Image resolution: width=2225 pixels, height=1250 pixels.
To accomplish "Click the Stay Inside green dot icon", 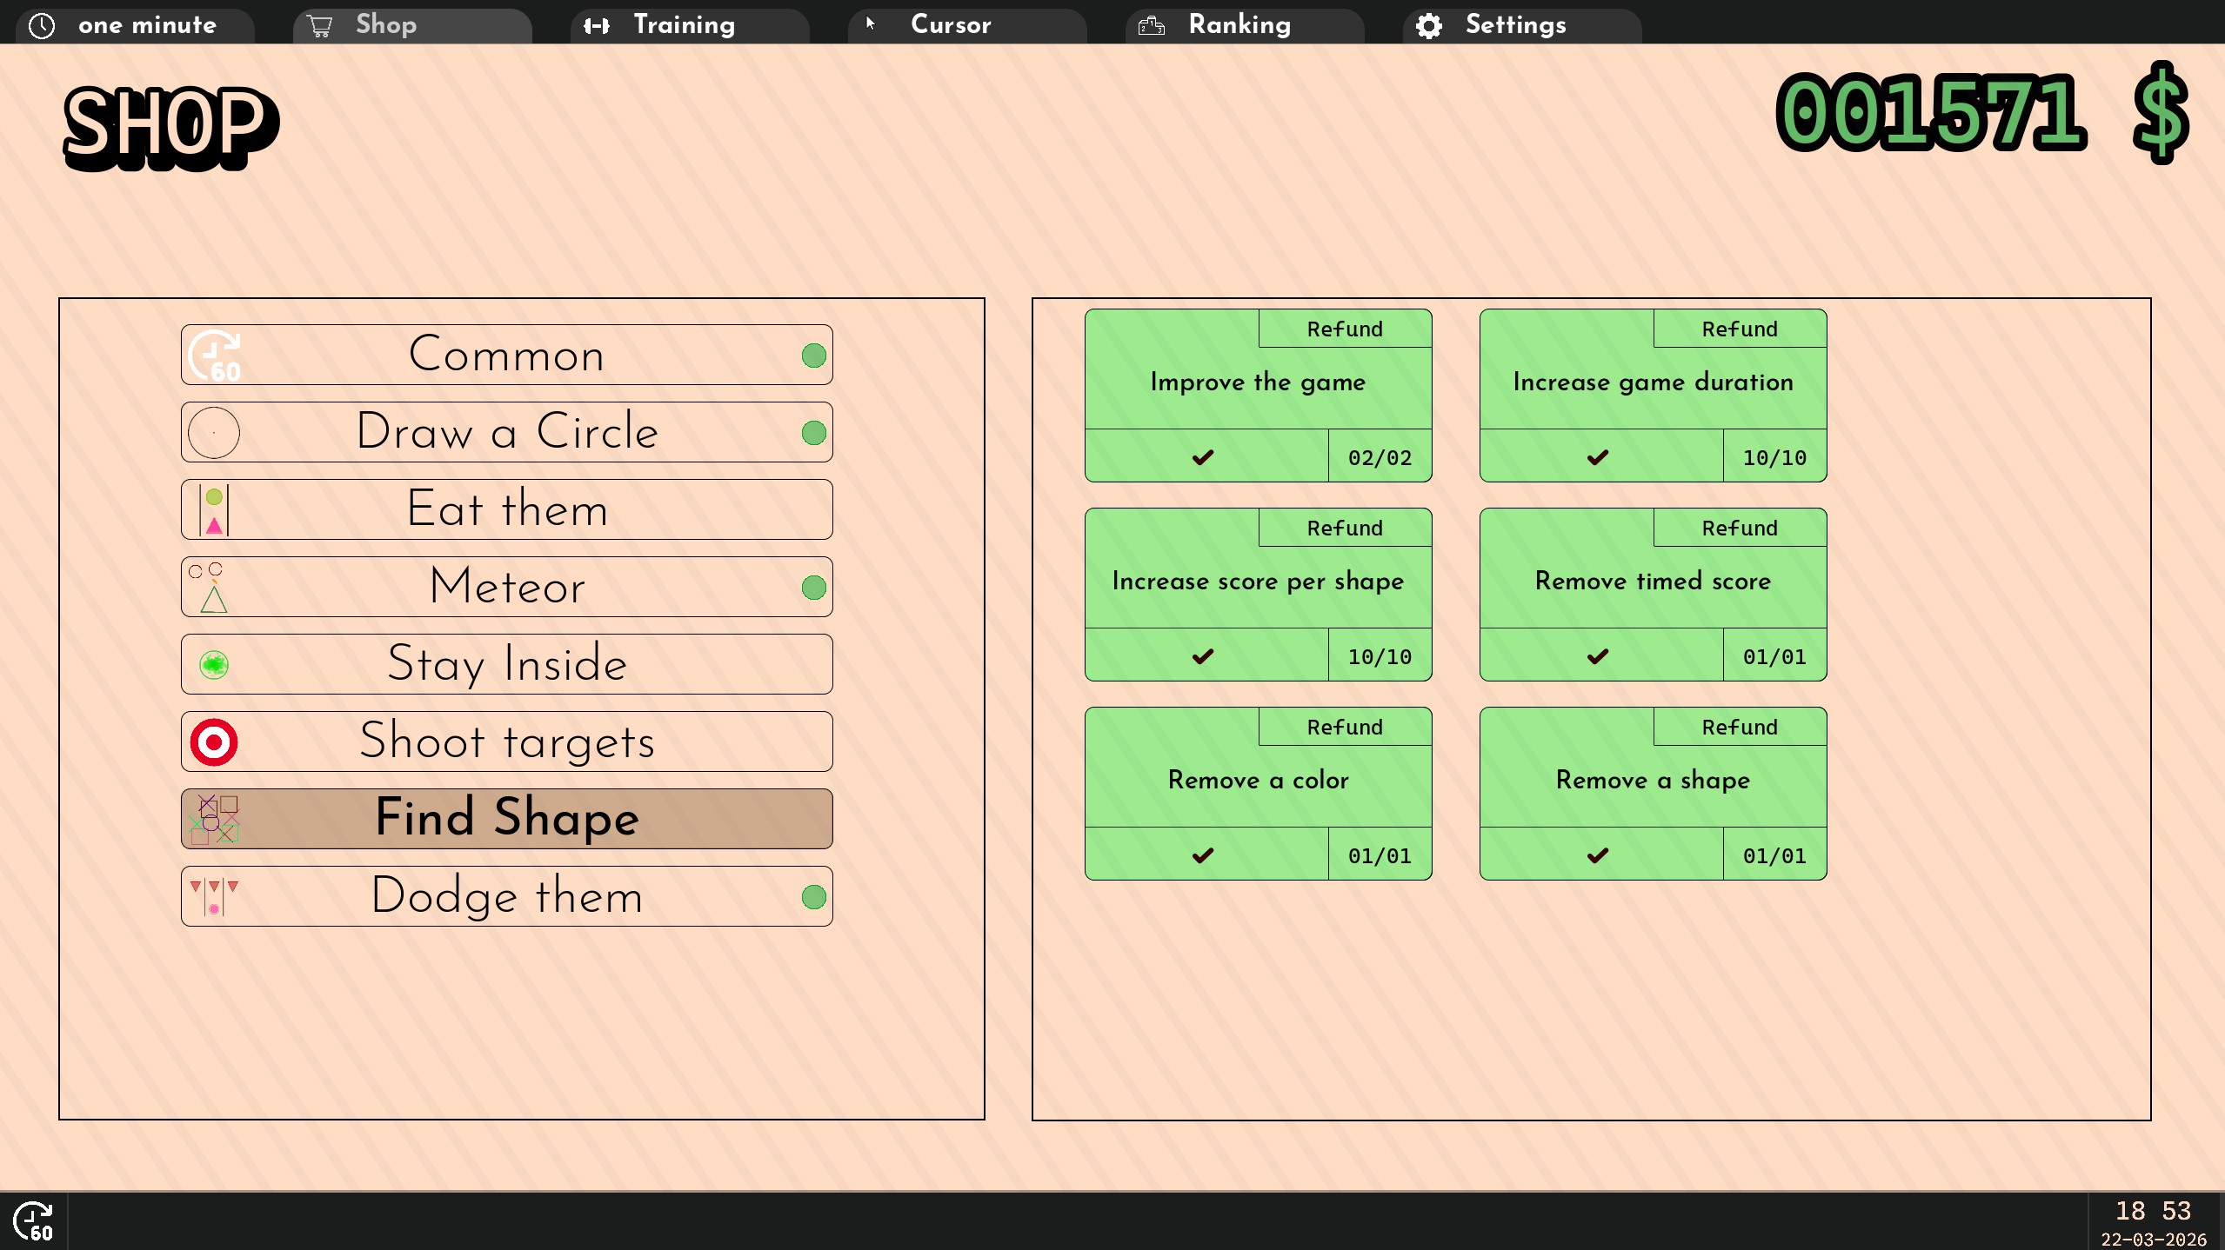I will click(x=214, y=665).
